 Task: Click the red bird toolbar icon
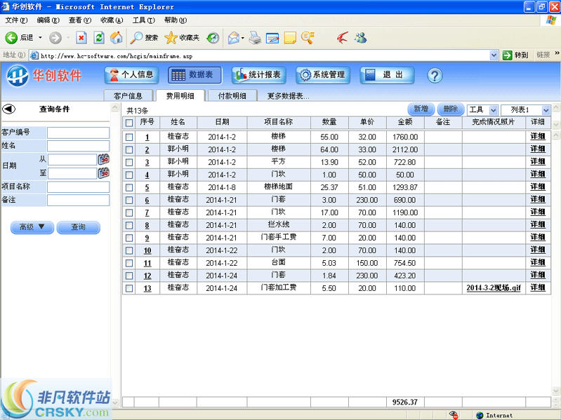click(x=342, y=37)
